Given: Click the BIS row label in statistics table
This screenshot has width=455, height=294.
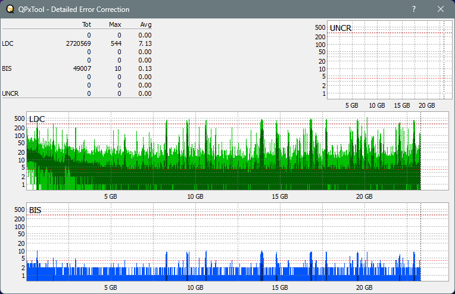Looking at the screenshot, I should tap(7, 68).
